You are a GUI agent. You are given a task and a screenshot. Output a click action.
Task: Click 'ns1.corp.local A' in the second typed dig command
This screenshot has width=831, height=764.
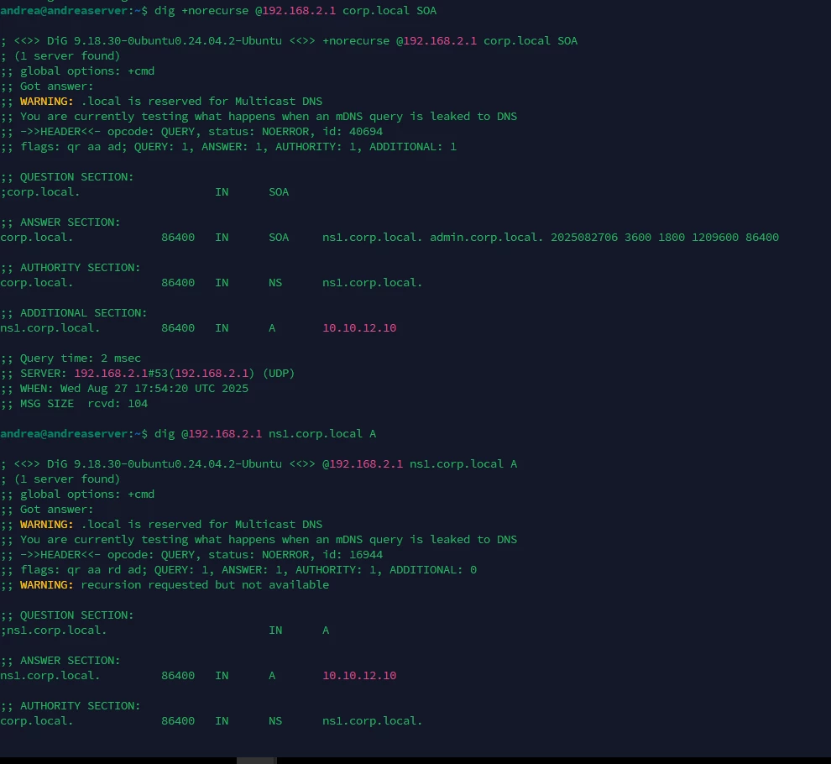(x=322, y=434)
